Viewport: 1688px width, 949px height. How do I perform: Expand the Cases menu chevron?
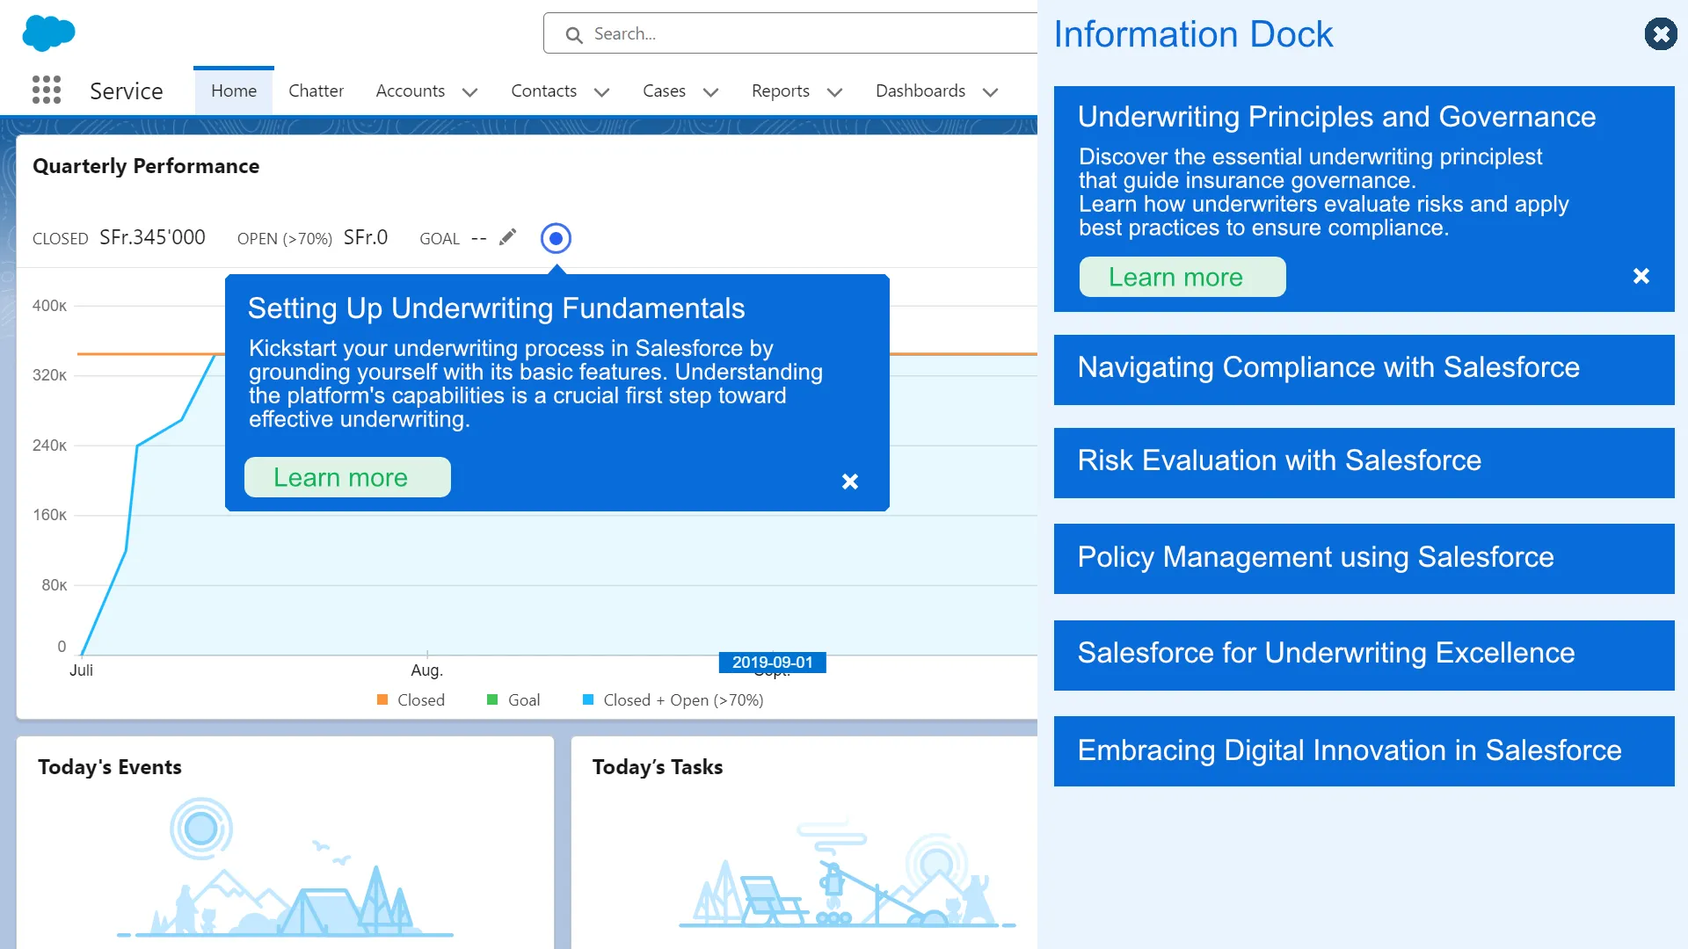[711, 91]
